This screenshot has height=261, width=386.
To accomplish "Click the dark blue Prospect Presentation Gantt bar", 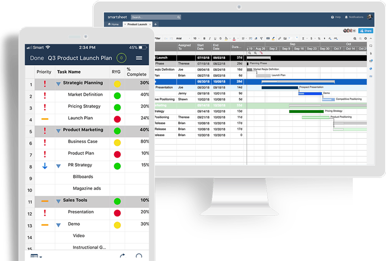I will tap(279, 87).
